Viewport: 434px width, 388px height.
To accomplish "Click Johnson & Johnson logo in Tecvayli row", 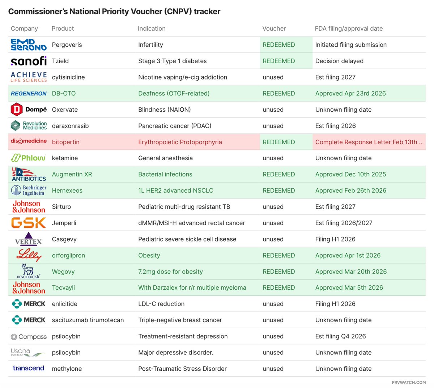I will pyautogui.click(x=29, y=287).
